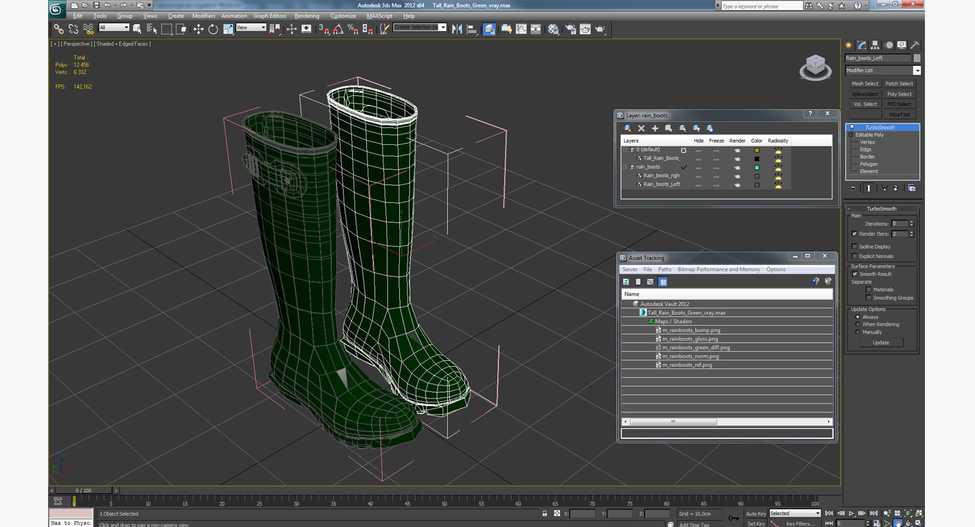This screenshot has height=527, width=975.
Task: Delete layer using X icon in Layer dialog
Action: (641, 128)
